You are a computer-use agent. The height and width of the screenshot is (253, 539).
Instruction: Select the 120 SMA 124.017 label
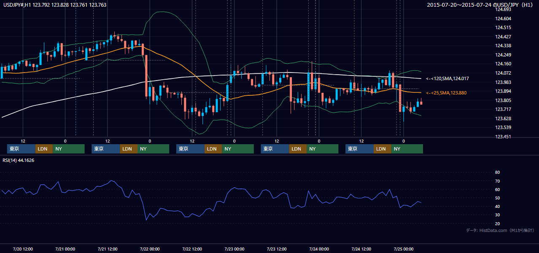(x=447, y=78)
